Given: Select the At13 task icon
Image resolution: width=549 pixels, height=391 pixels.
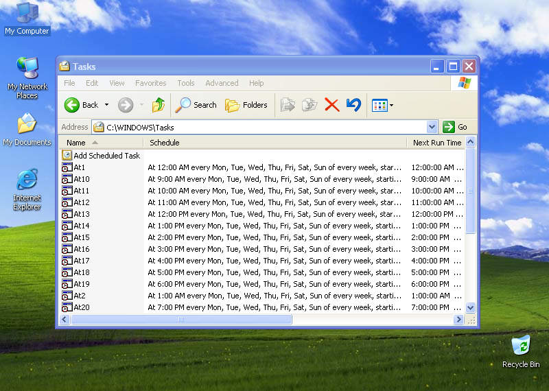Looking at the screenshot, I should 67,214.
